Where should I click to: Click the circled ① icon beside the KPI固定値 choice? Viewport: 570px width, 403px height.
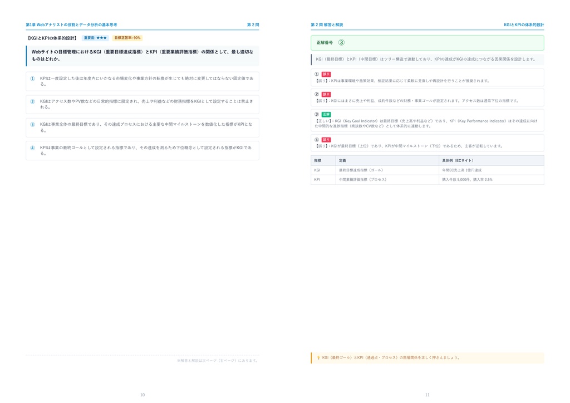pyautogui.click(x=32, y=78)
